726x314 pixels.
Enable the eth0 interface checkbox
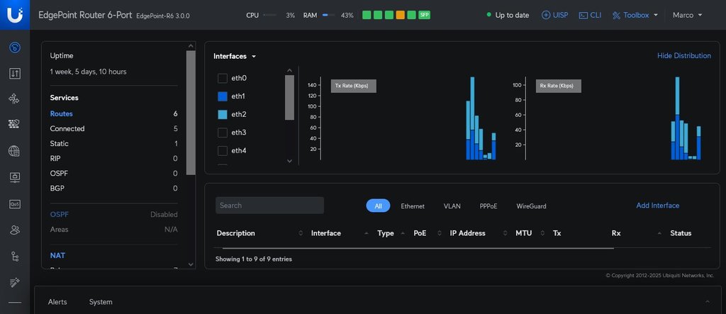click(223, 78)
